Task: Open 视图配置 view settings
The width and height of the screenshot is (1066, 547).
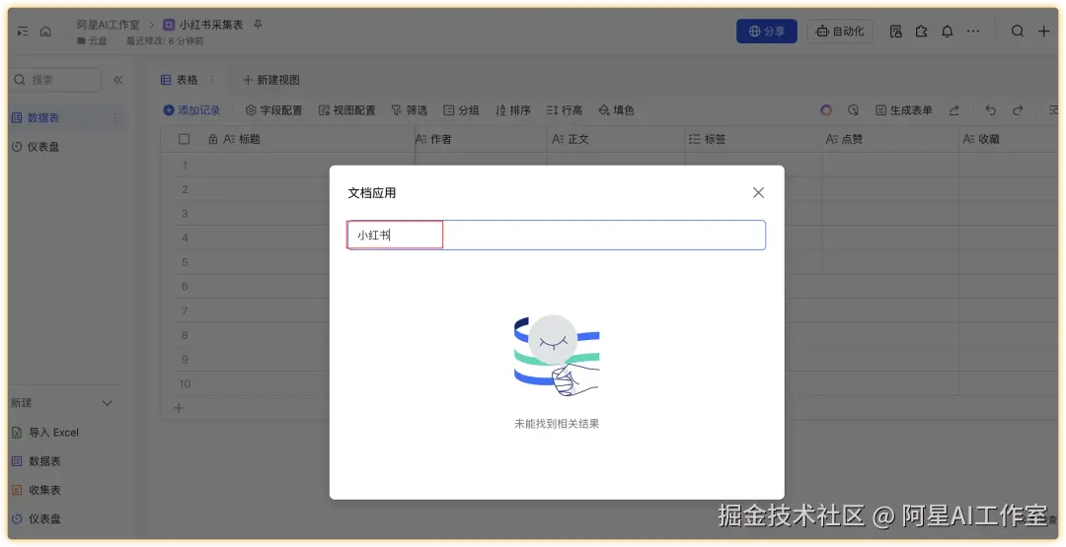Action: [x=346, y=110]
